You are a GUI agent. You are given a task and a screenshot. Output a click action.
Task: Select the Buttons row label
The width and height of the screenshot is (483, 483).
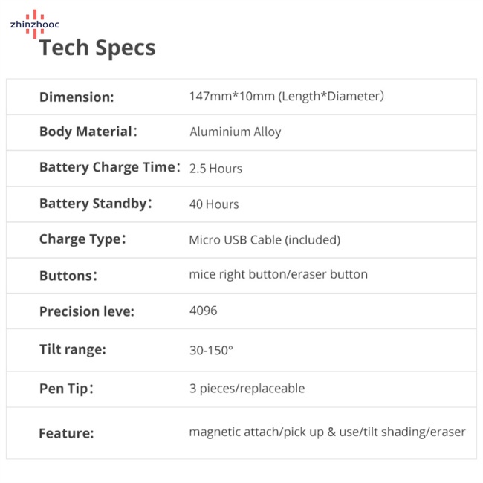68,276
